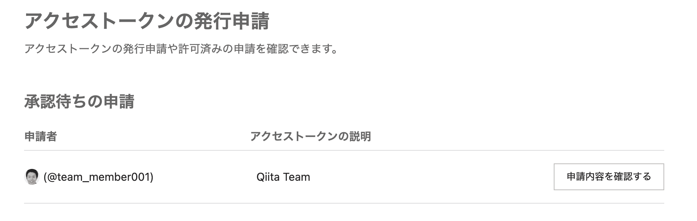Click the team_member001 avatar photo

pos(32,177)
